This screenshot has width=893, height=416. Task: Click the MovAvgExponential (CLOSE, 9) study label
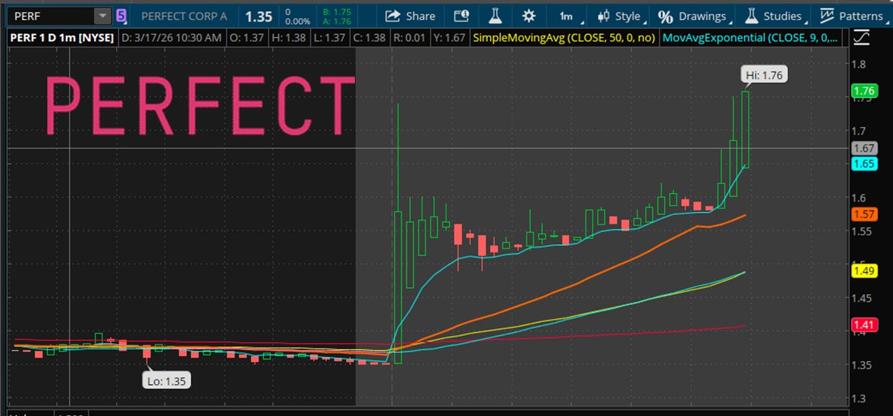click(x=751, y=39)
